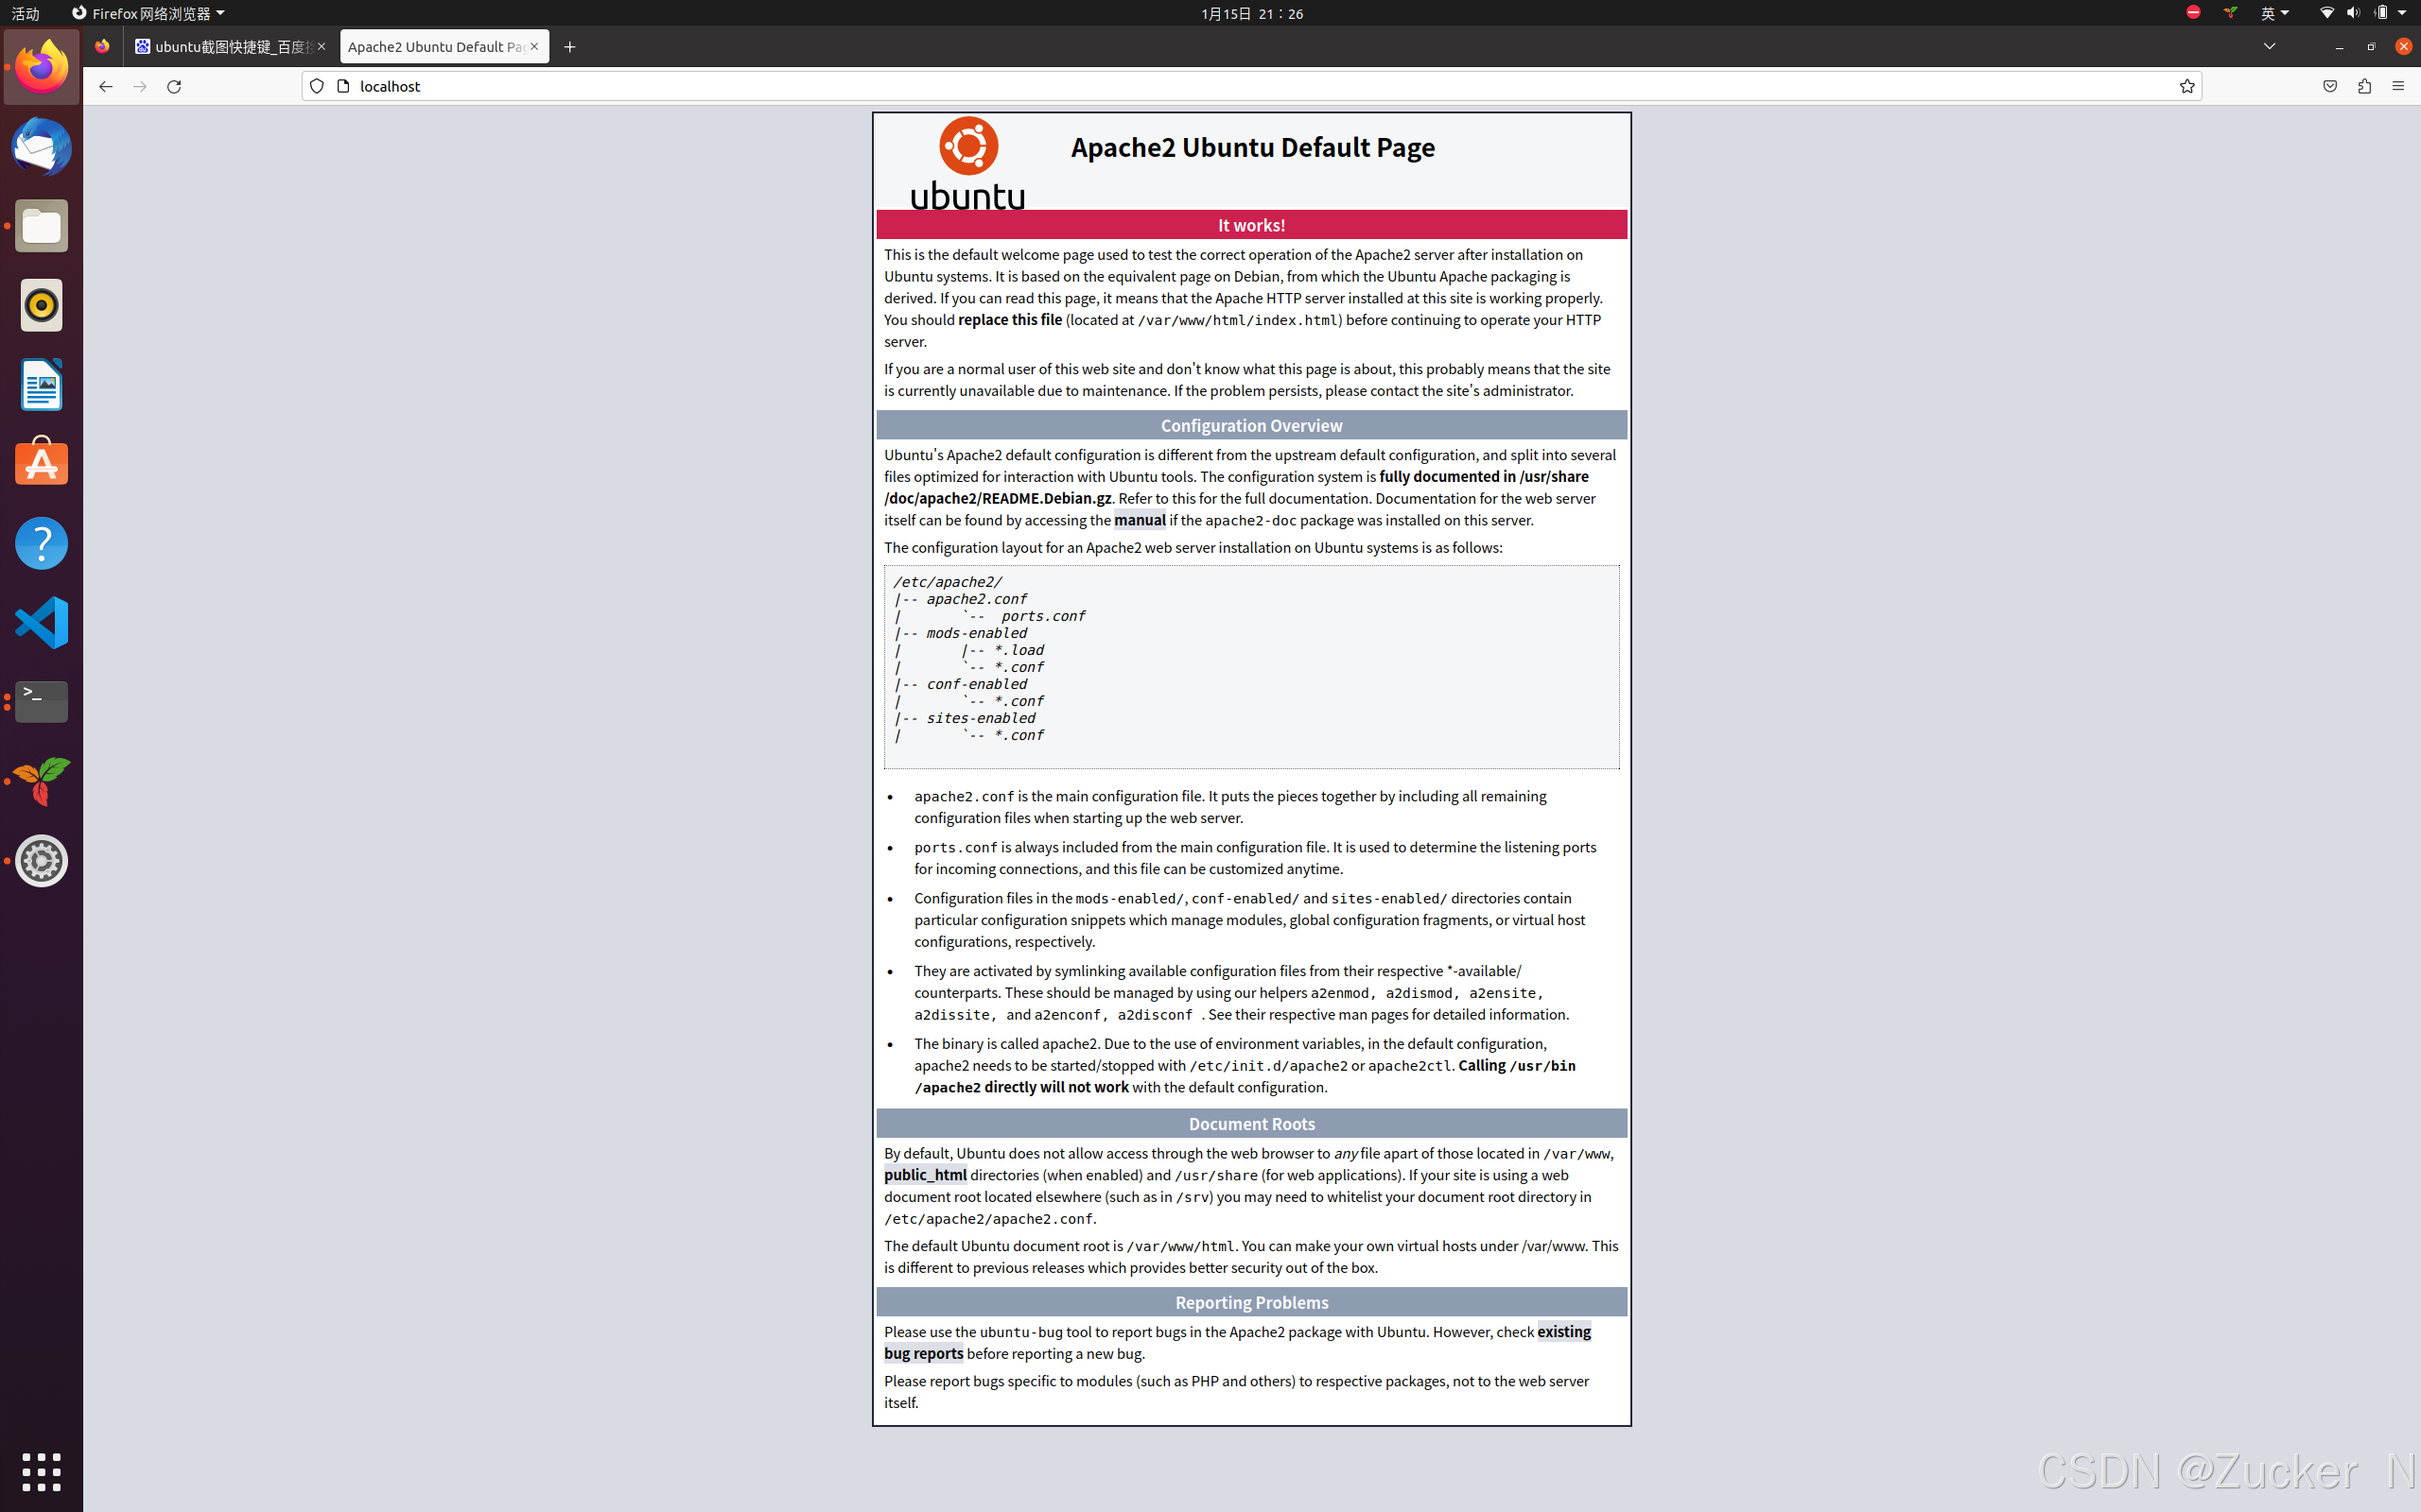
Task: Click '/etc/apache2/' in the config tree
Action: click(x=948, y=581)
